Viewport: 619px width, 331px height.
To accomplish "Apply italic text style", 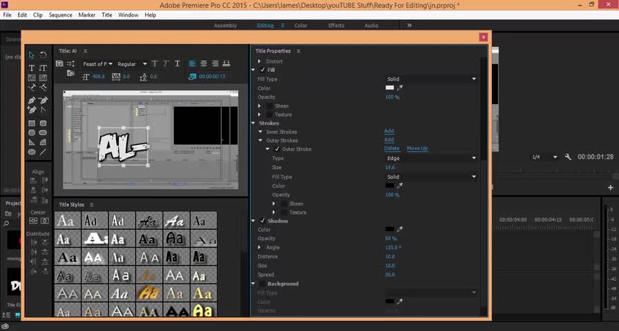I will coord(166,63).
